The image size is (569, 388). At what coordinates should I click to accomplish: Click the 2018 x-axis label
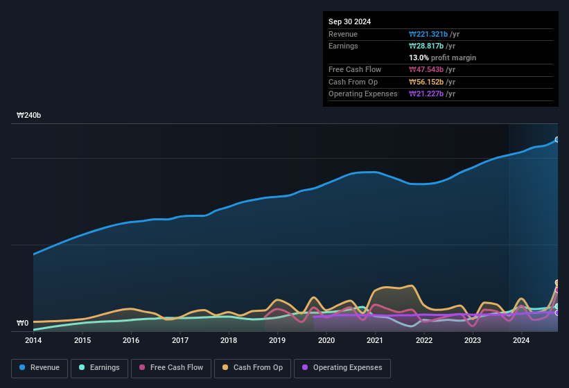coord(229,340)
